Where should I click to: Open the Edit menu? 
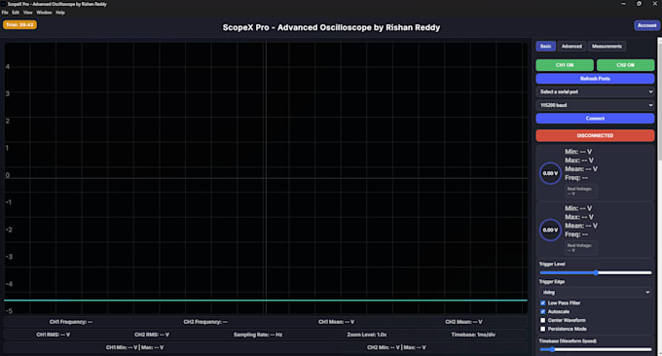click(x=16, y=13)
